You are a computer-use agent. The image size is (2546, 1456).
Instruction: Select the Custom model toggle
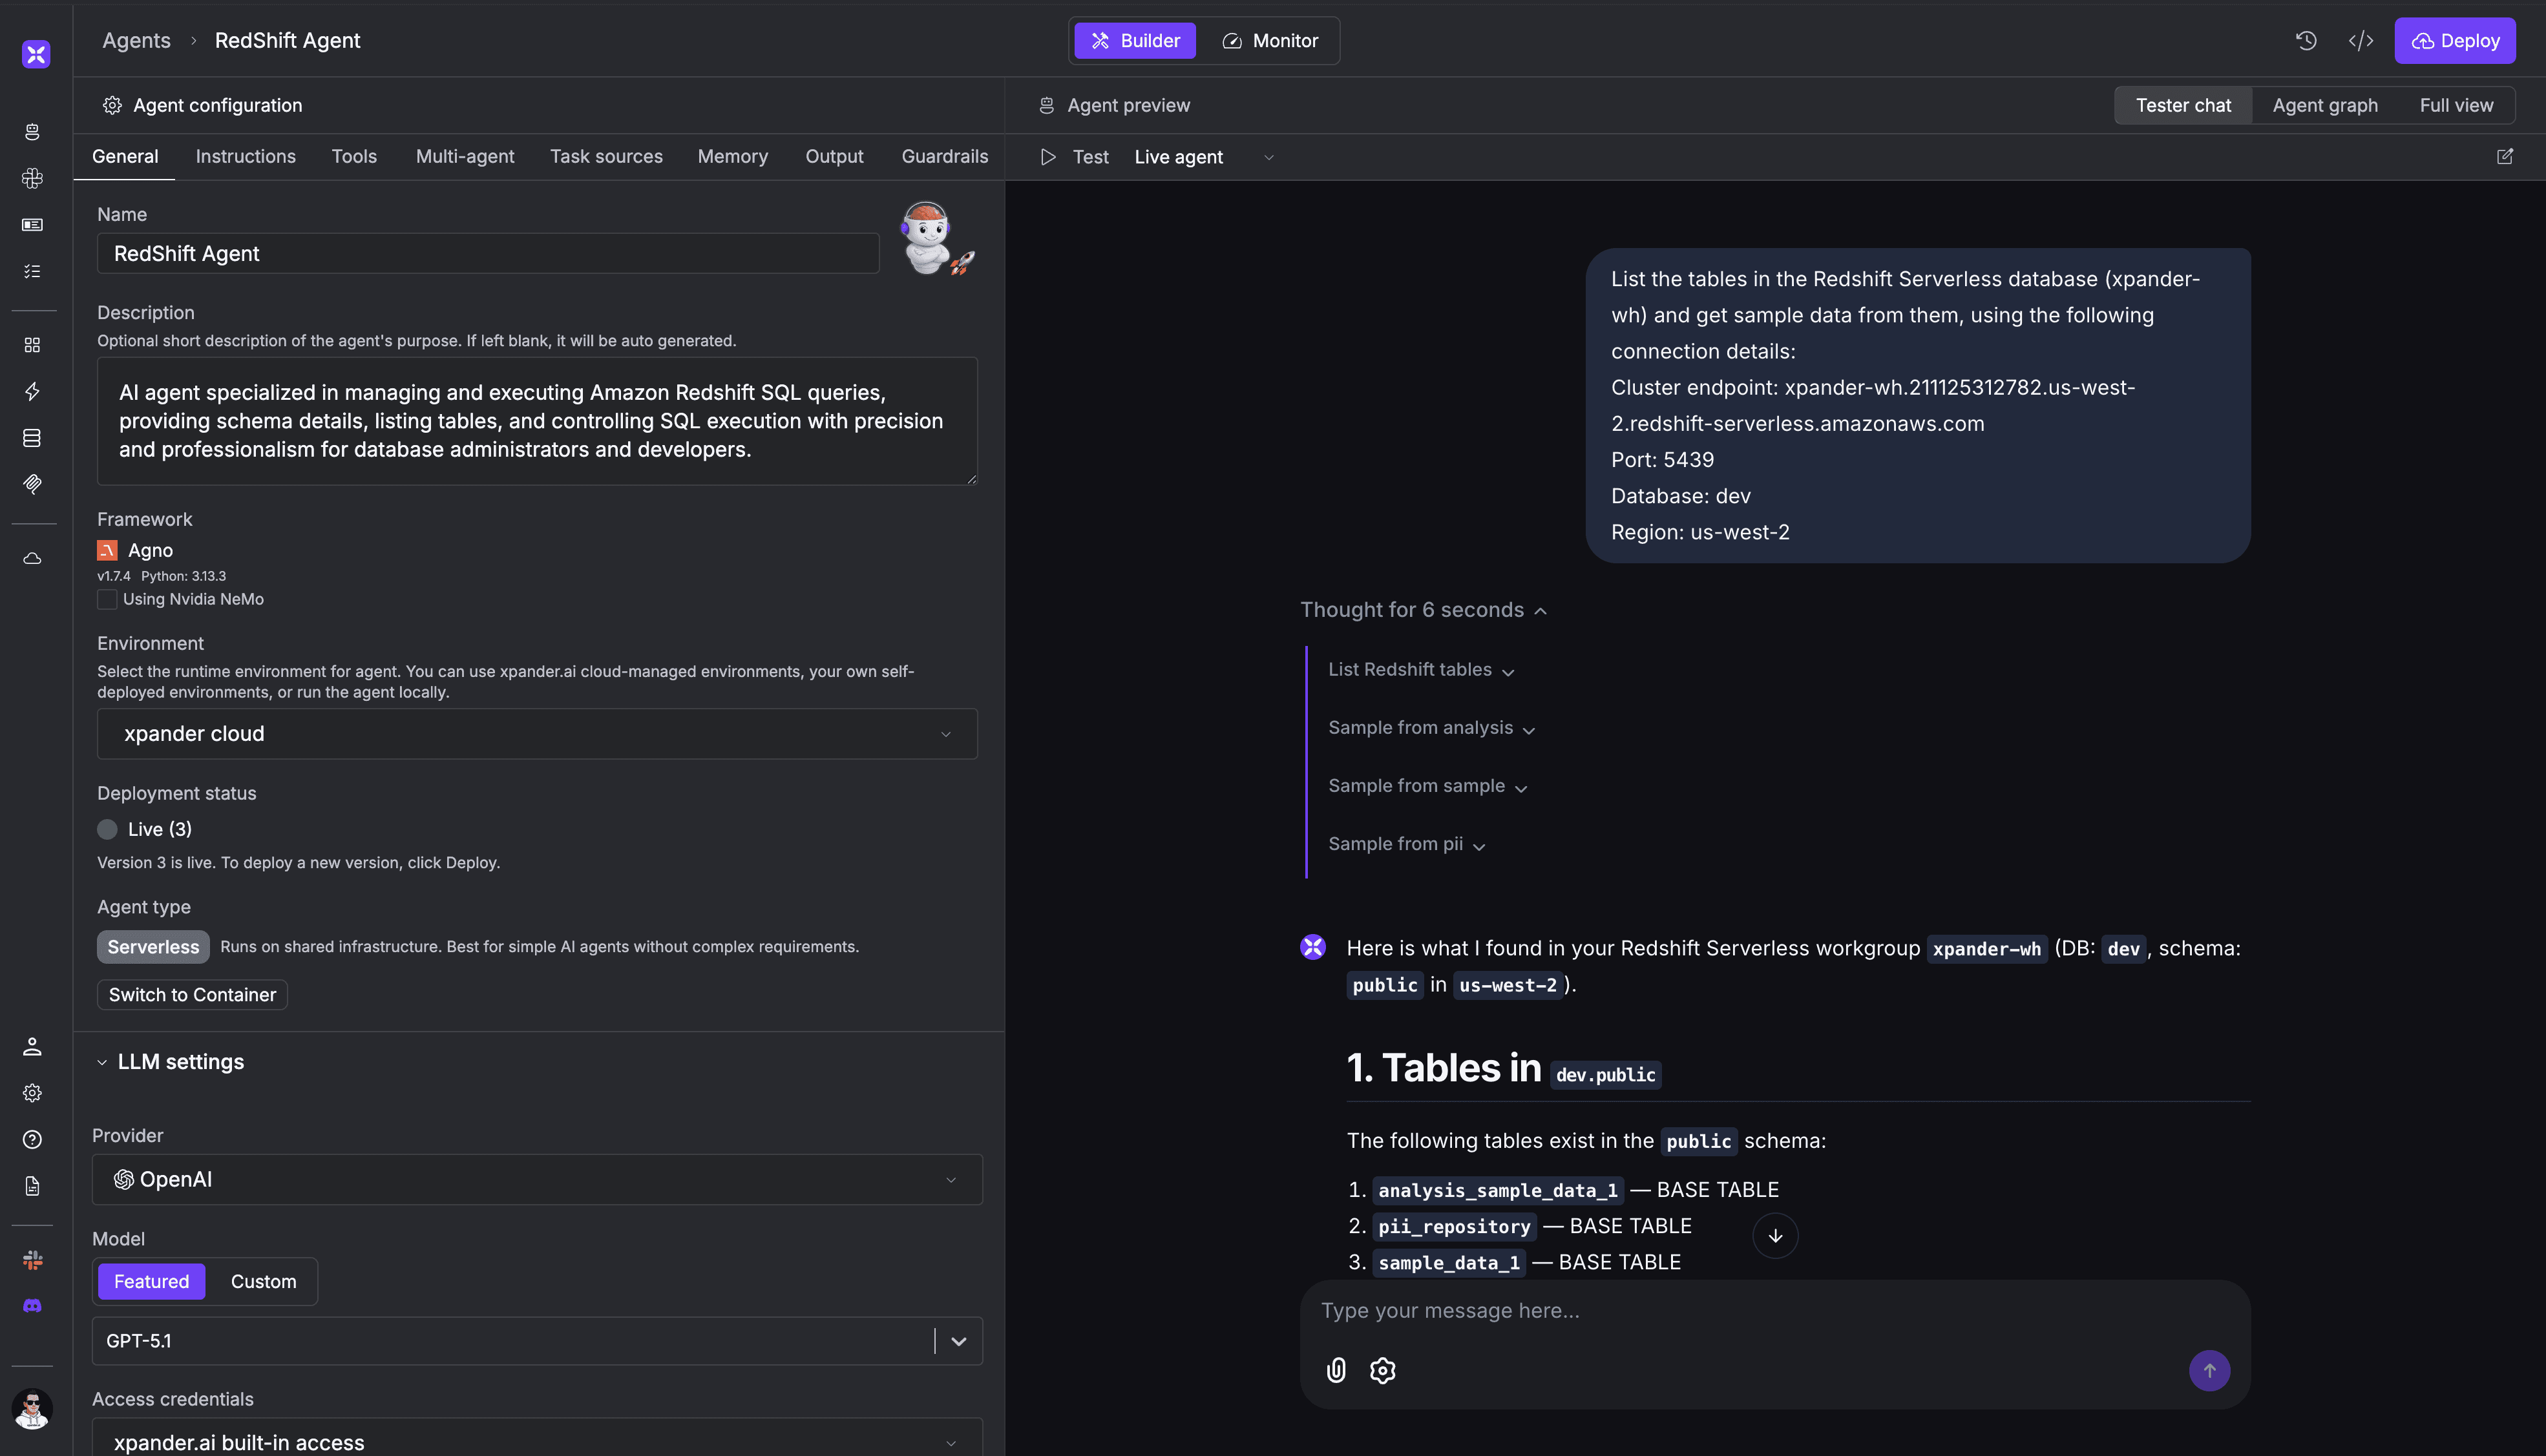263,1281
